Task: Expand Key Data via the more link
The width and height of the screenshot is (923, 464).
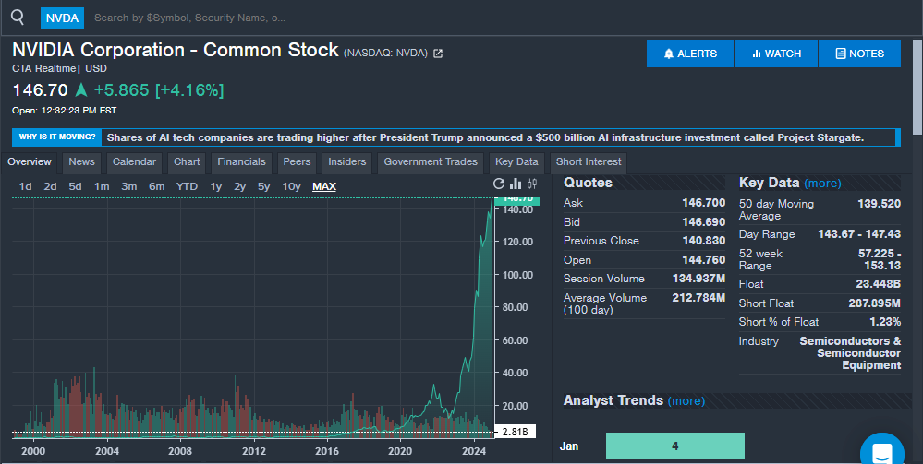Action: [x=822, y=184]
